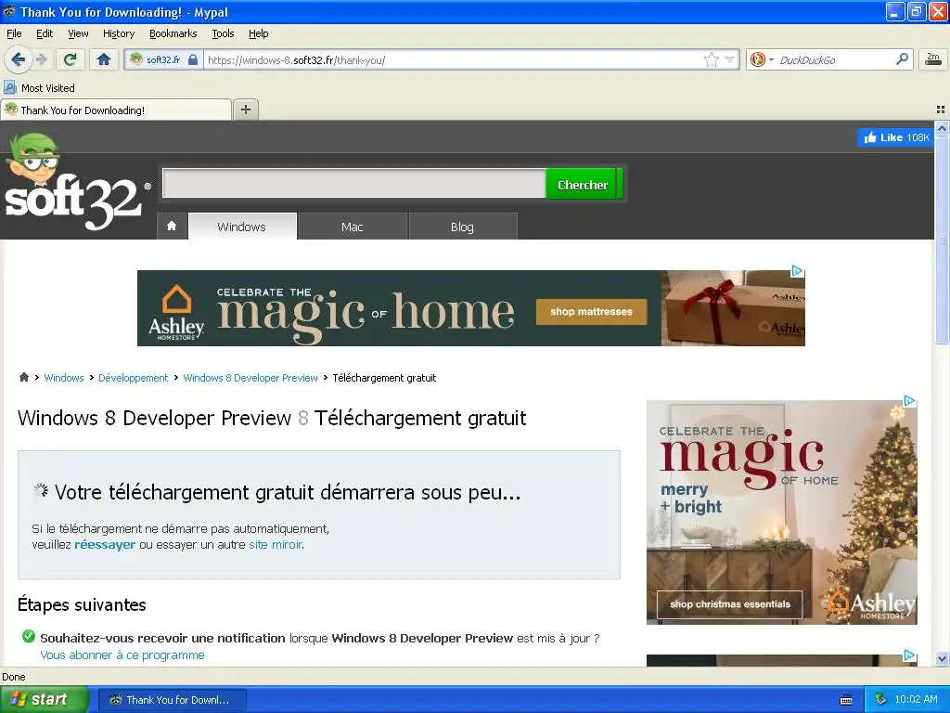Click shop mattresses in the banner ad
950x713 pixels.
(591, 312)
